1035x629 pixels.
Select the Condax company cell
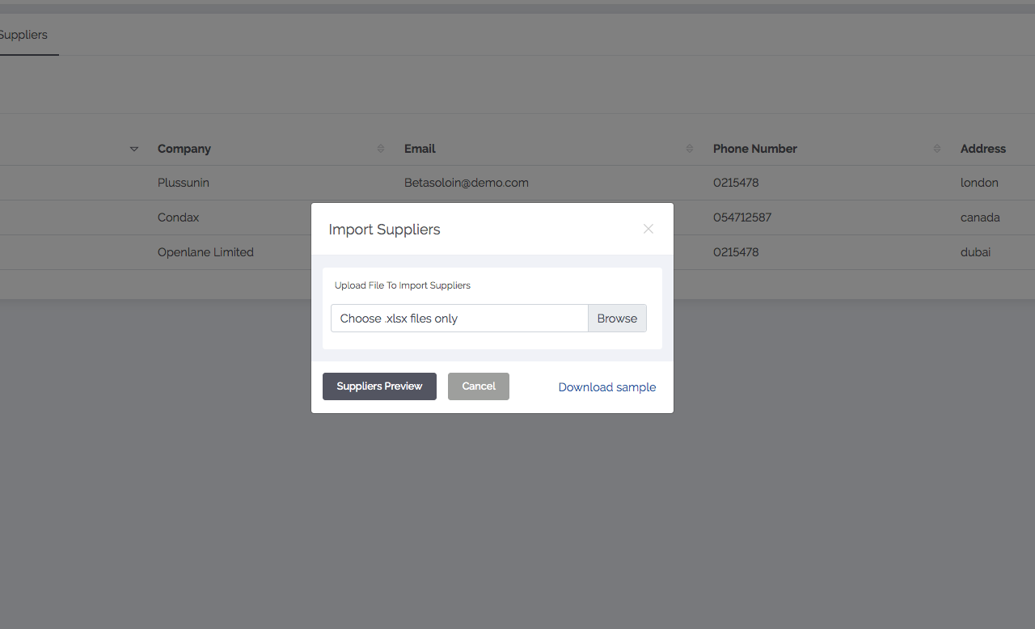[179, 217]
